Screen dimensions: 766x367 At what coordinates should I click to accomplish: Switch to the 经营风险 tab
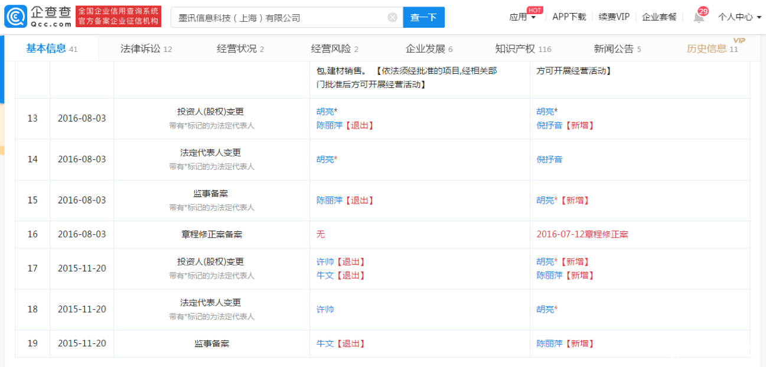[335, 48]
